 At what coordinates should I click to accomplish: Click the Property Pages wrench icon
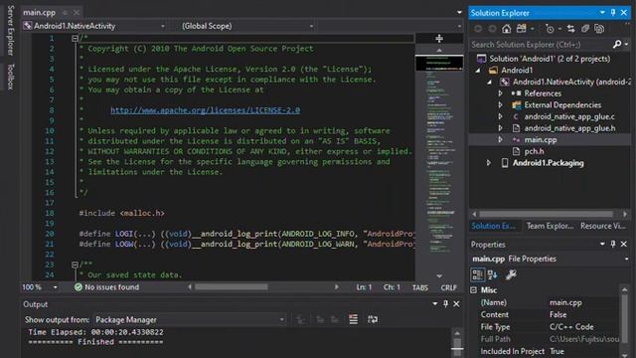click(x=511, y=274)
